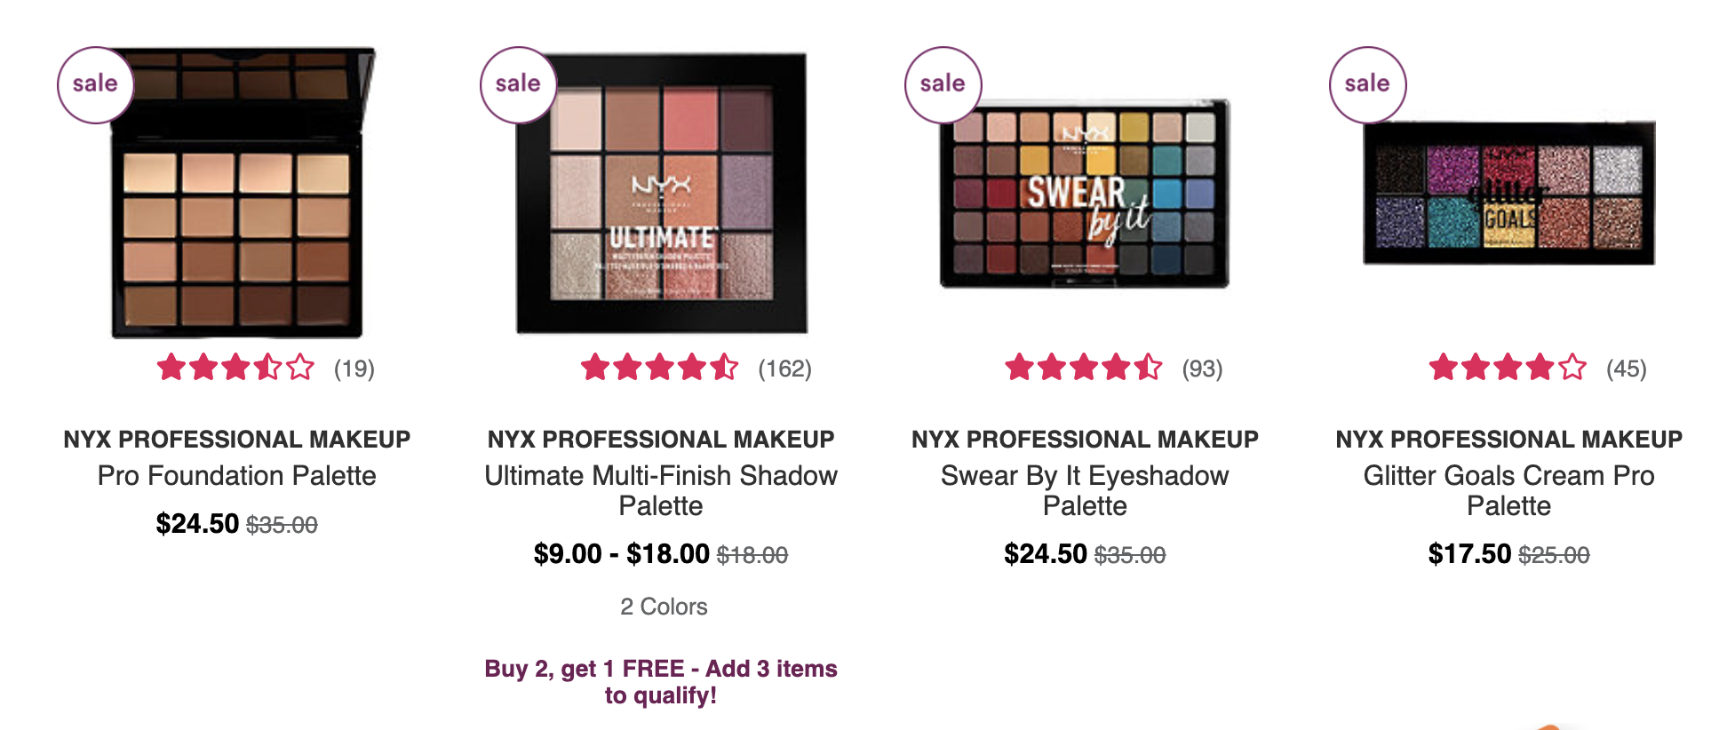The image size is (1727, 730).
Task: Click the $9.00 - $18.00 price
Action: tap(622, 554)
